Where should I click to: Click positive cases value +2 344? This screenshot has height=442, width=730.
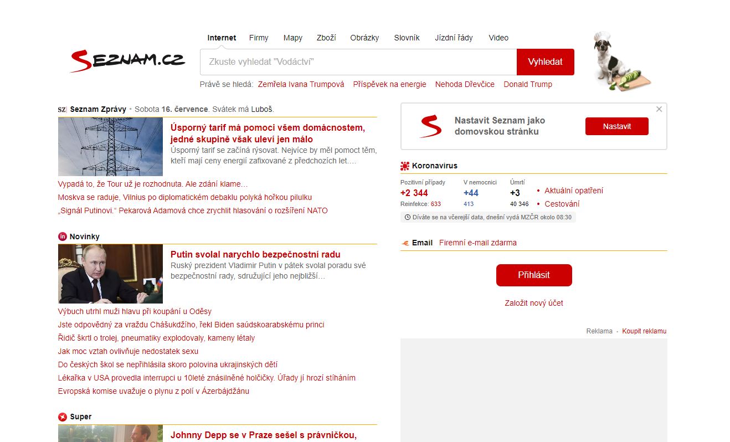(x=414, y=193)
